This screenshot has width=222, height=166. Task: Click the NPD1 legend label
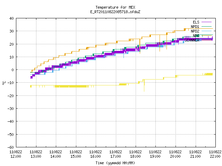pos(195,27)
